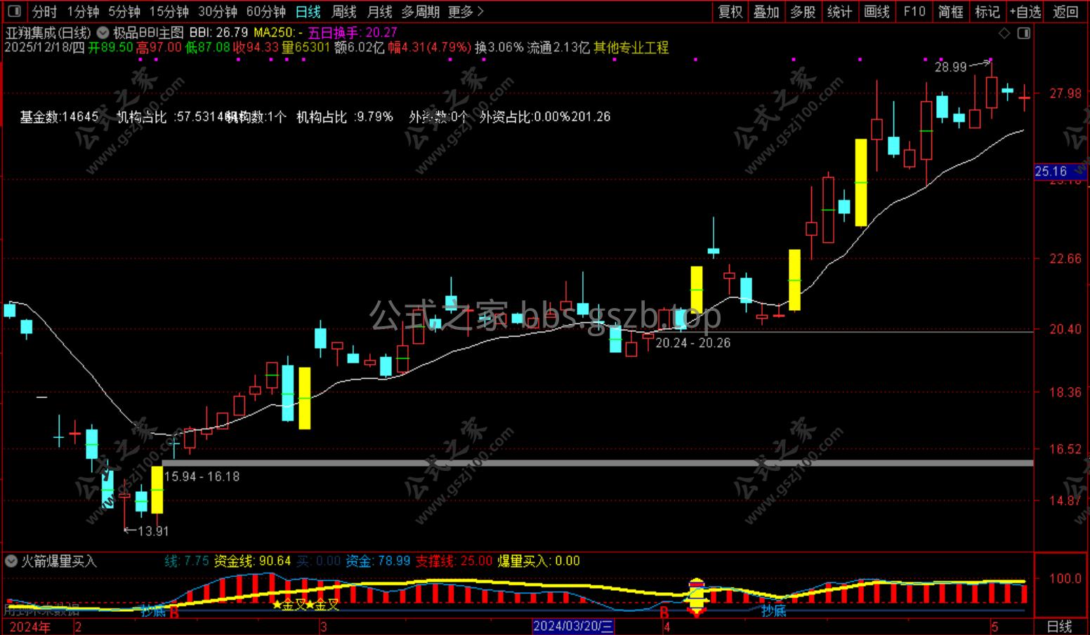
Task: Toggle the right info panel icon
Action: pos(1024,33)
